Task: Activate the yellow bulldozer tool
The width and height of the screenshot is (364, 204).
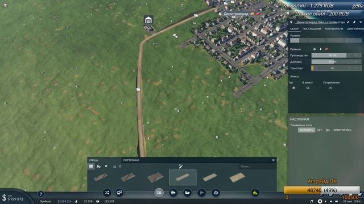Action: (255, 193)
